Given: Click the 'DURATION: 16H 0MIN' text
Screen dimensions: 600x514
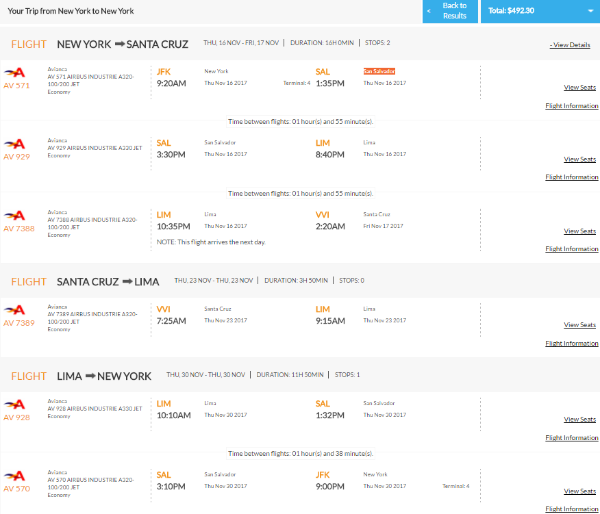Looking at the screenshot, I should [322, 43].
